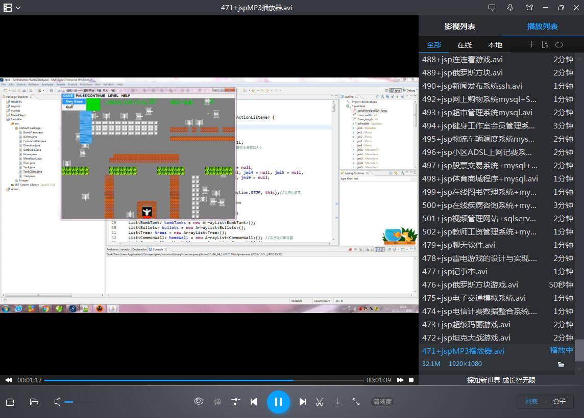Select the 477+jsp记事本.avi entry

point(497,272)
